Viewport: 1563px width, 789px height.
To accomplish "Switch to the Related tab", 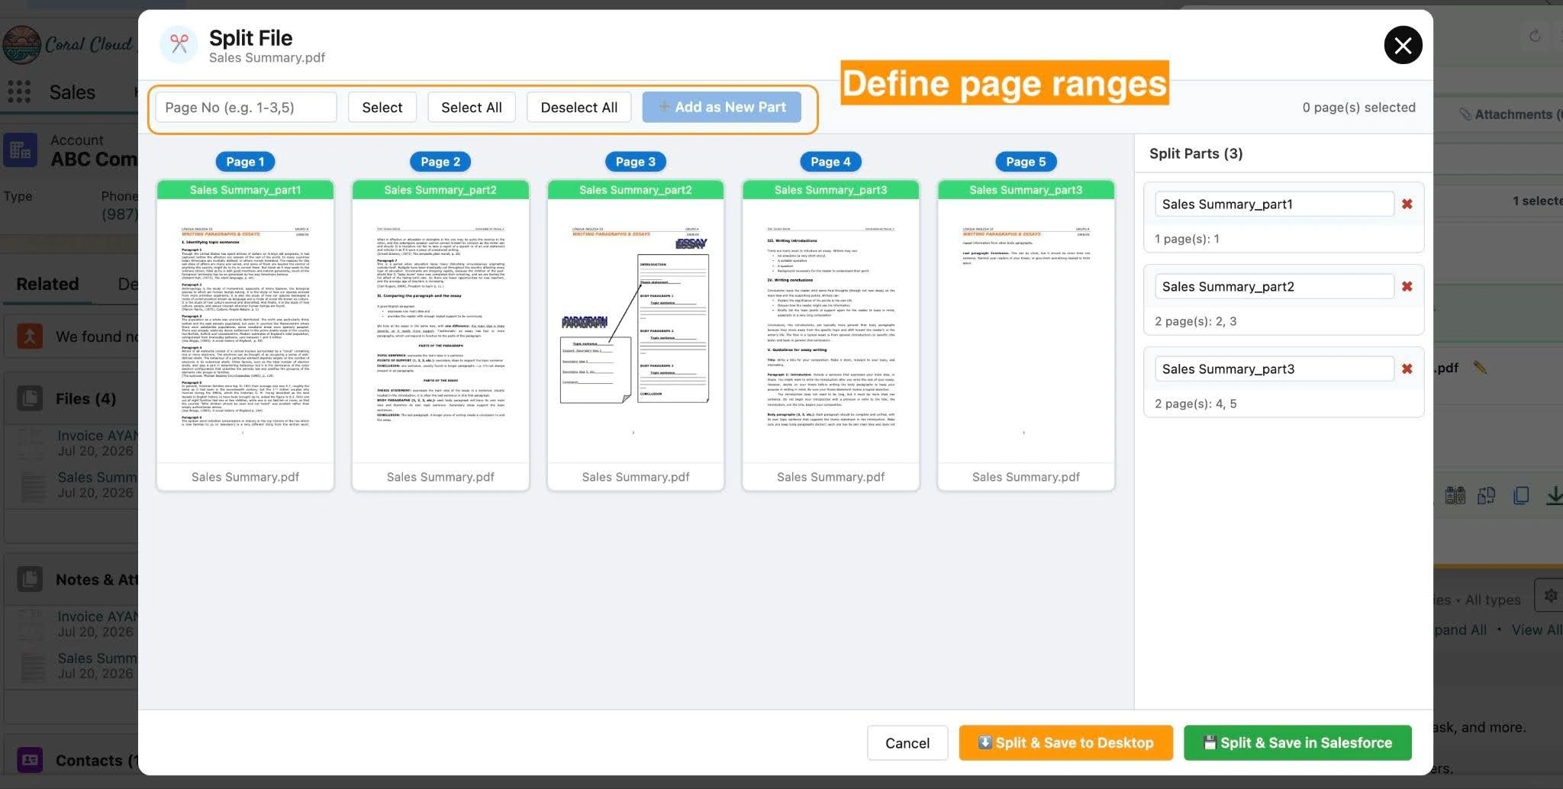I will [47, 284].
